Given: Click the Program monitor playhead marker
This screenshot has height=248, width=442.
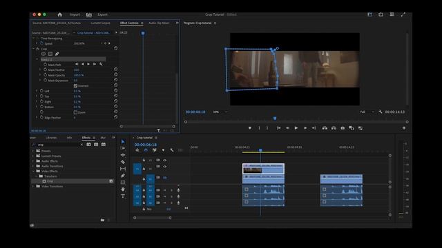Looking at the screenshot, I should pyautogui.click(x=275, y=118).
